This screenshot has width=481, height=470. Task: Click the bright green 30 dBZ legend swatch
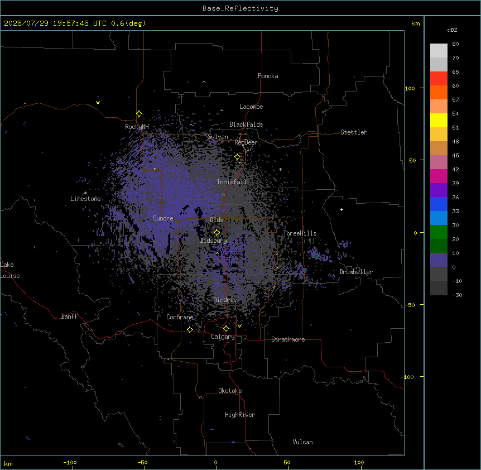click(439, 232)
